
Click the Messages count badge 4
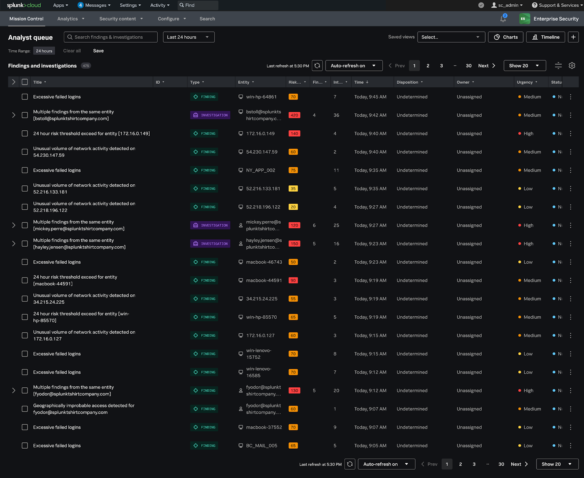[81, 5]
